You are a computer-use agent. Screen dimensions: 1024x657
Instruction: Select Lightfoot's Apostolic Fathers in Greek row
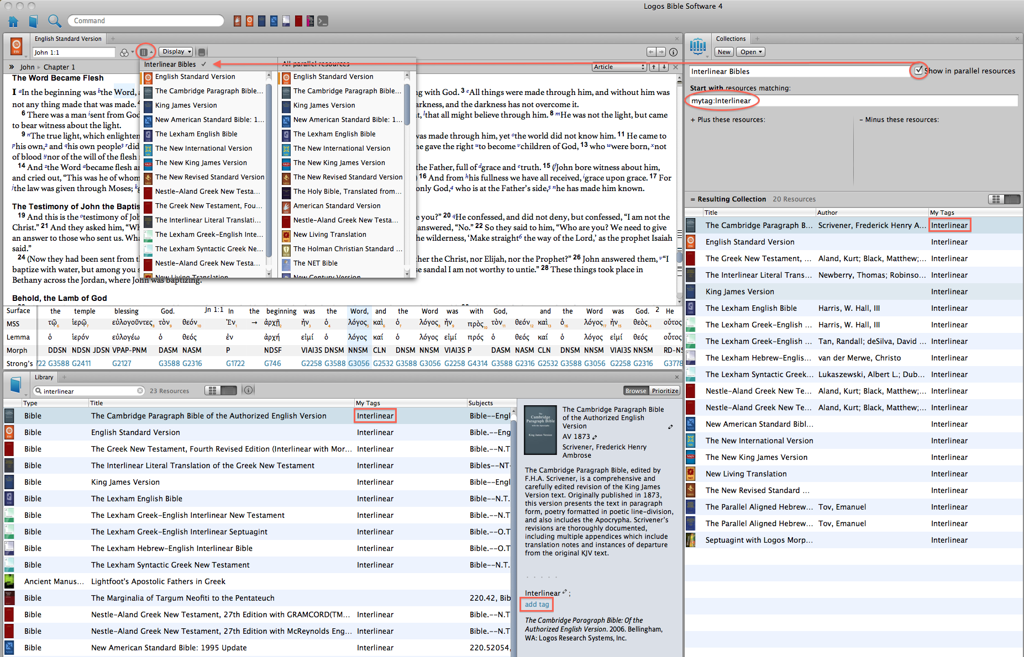pos(257,581)
